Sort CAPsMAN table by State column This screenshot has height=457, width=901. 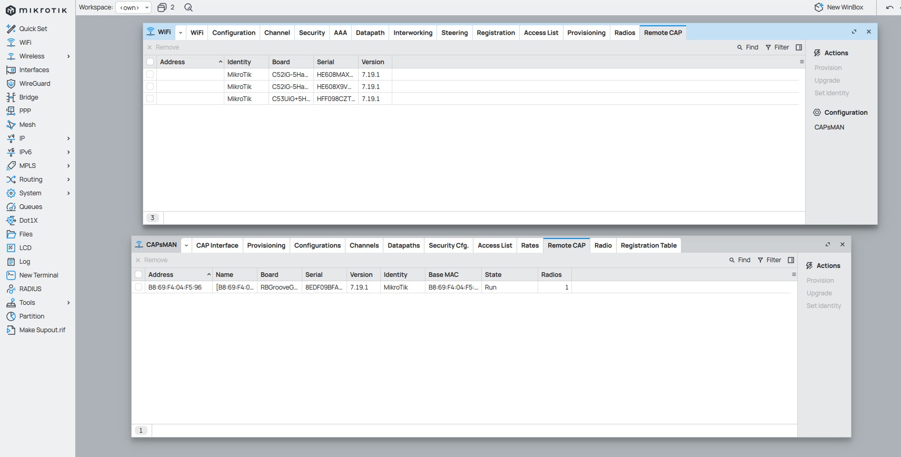509,275
